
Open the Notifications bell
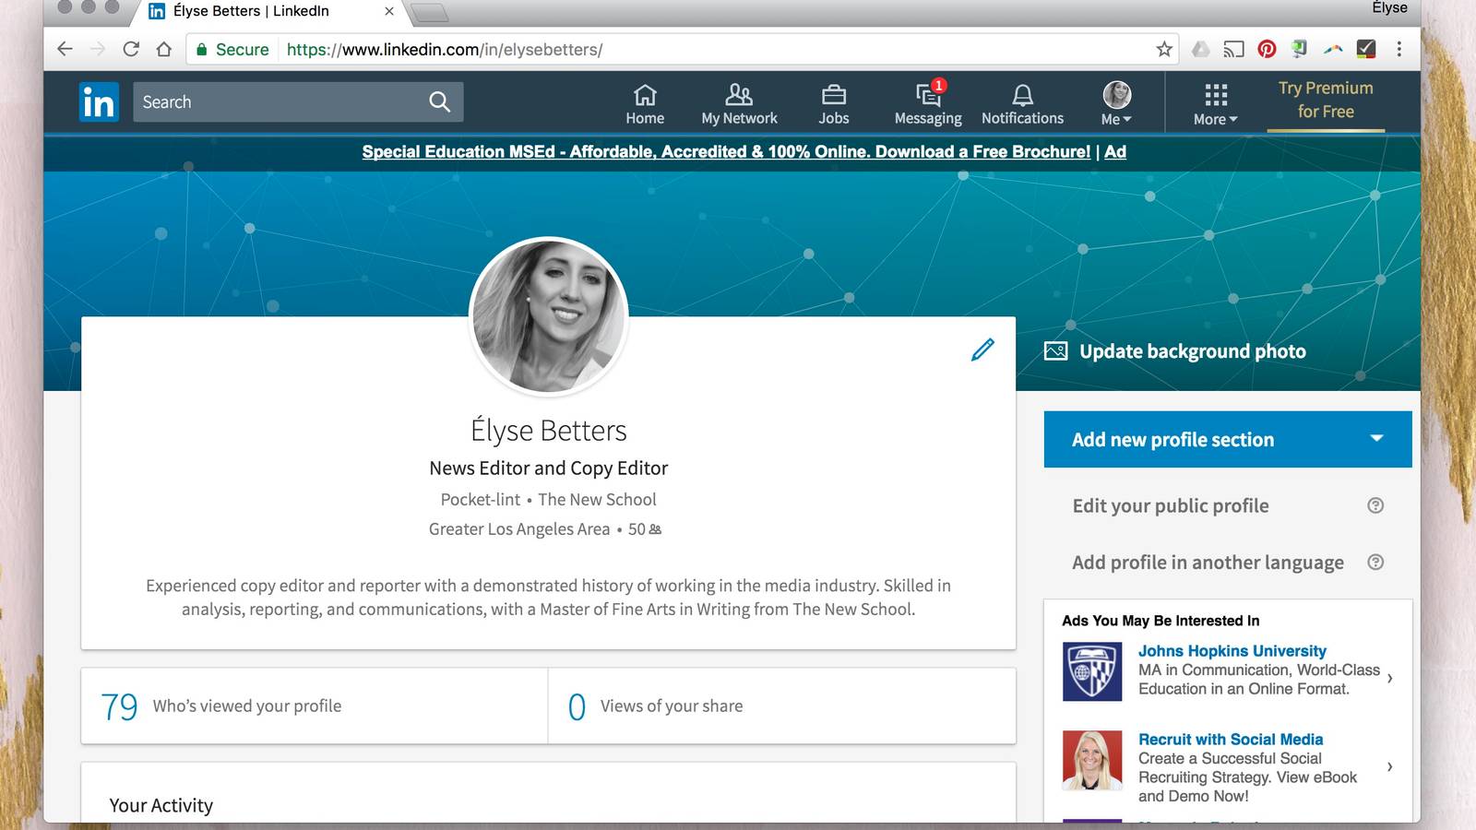(x=1022, y=104)
